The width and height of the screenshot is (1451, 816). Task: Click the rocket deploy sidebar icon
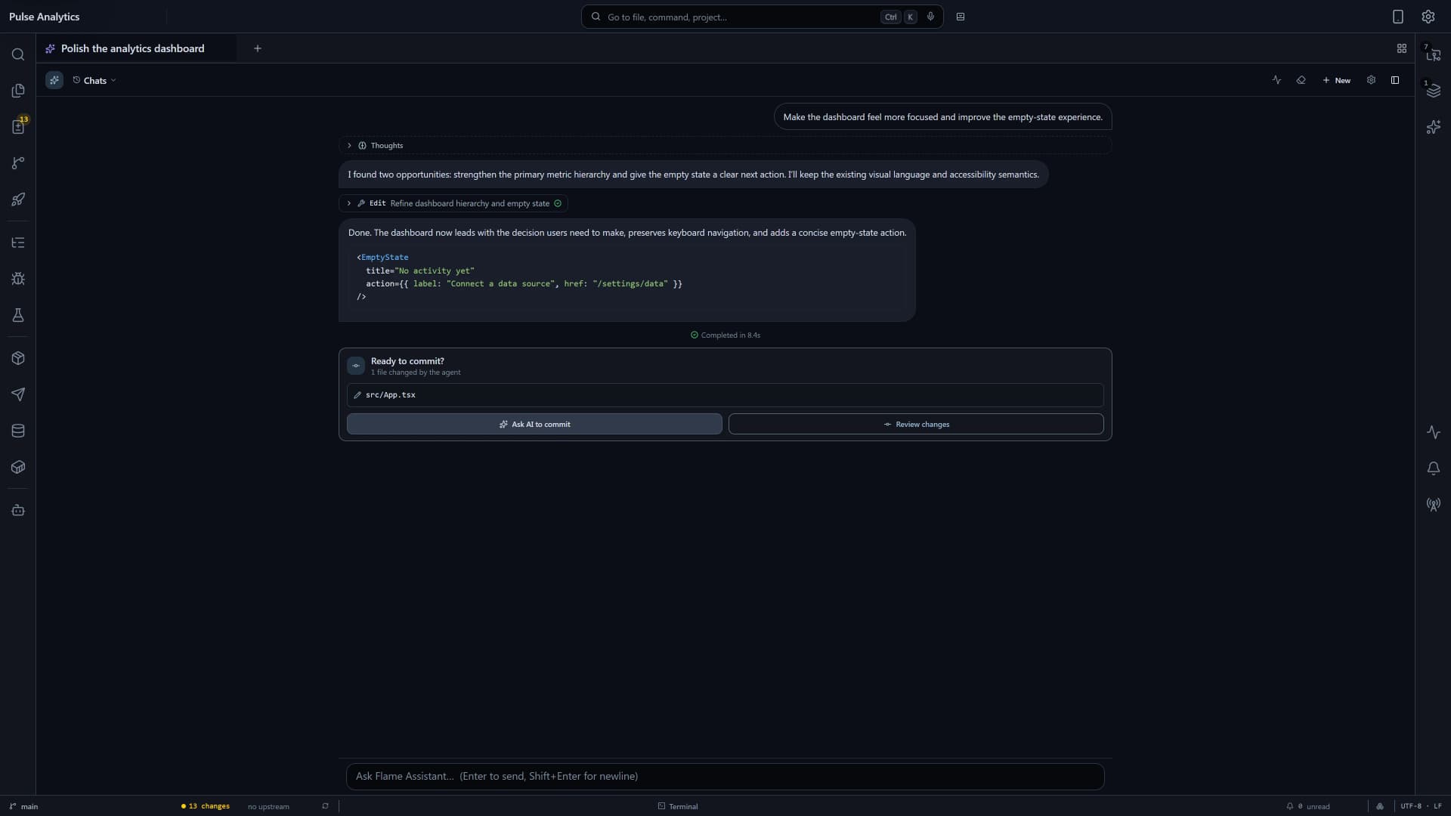18,199
